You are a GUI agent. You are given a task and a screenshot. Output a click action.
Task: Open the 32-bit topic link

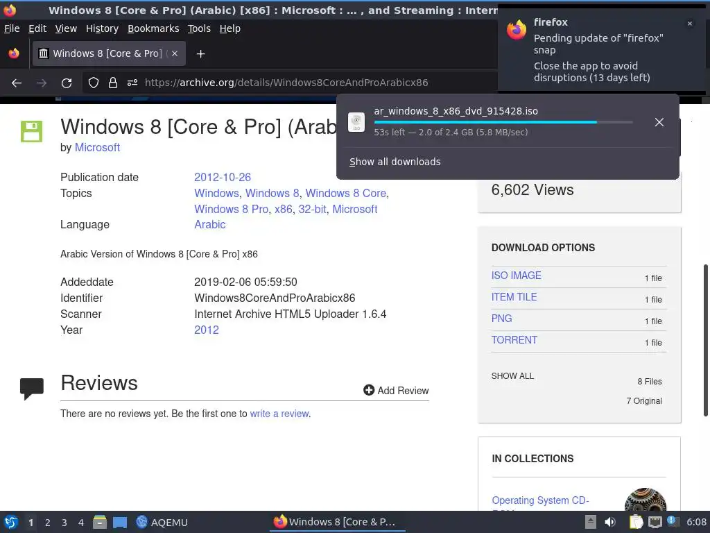[312, 209]
